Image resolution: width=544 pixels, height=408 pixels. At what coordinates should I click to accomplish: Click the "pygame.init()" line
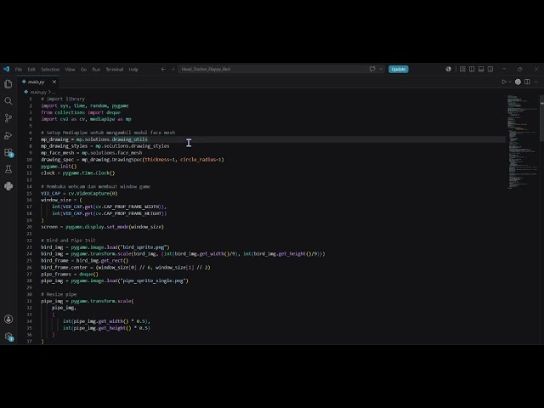tap(59, 167)
